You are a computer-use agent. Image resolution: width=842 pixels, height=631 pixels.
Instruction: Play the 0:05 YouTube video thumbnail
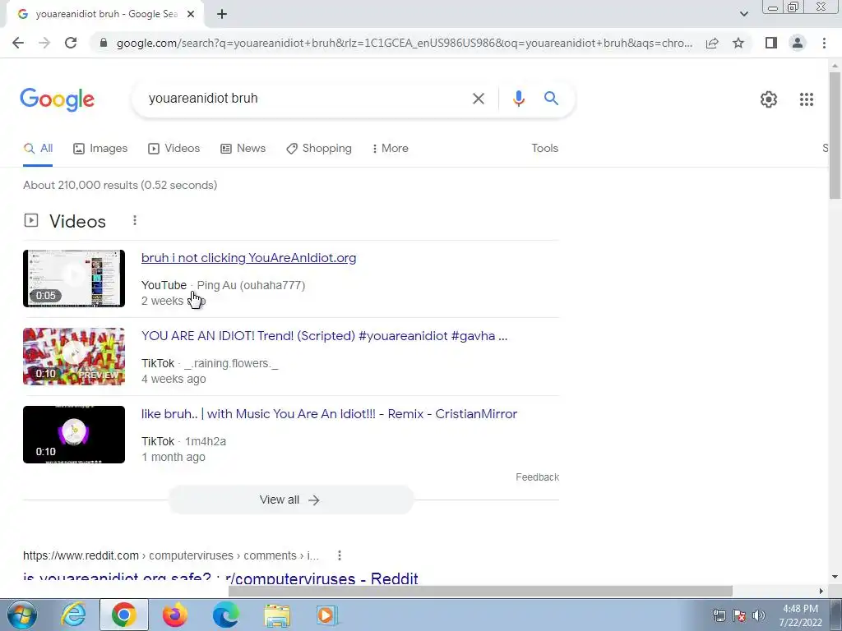(74, 279)
